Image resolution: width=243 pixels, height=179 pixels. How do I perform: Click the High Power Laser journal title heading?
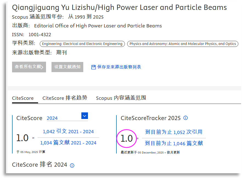pyautogui.click(x=119, y=7)
